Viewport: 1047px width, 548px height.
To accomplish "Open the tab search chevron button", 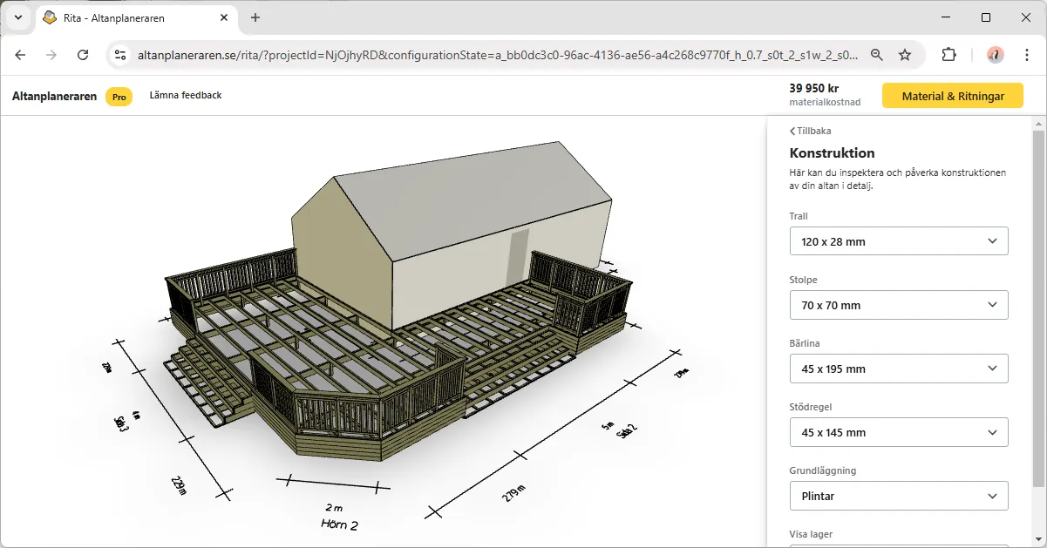I will pos(18,17).
